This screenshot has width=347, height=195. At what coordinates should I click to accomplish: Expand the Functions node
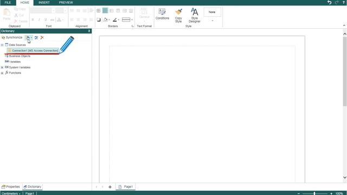coord(2,73)
